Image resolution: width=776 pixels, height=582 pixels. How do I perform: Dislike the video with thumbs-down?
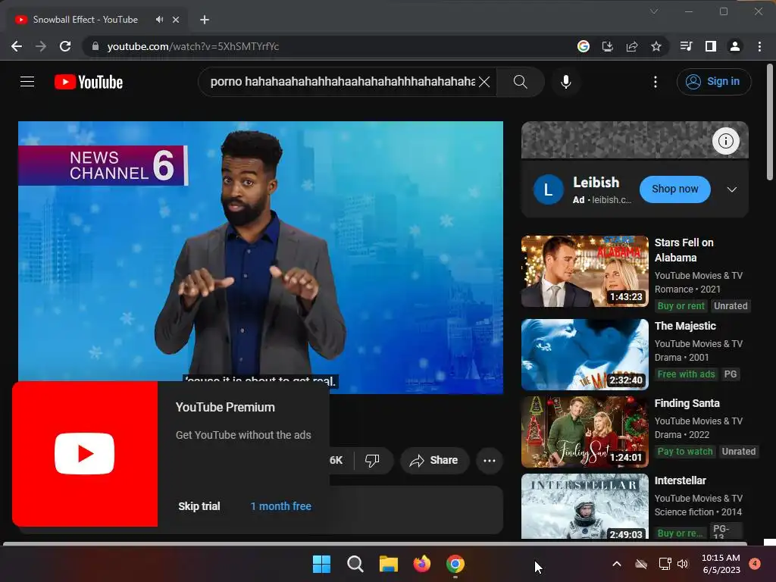tap(372, 460)
